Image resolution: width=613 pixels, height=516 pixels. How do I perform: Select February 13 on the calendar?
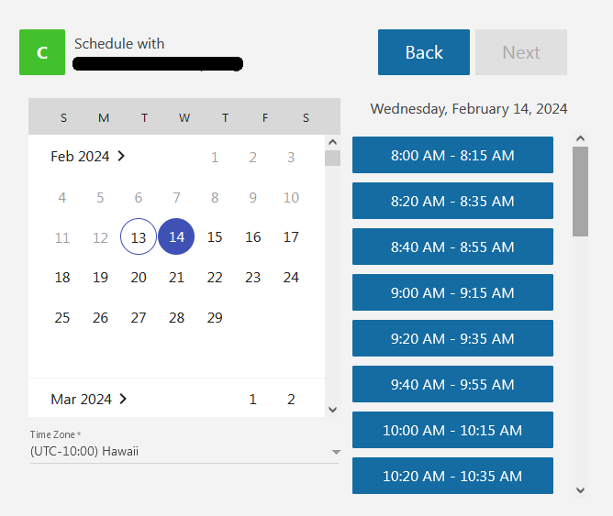point(139,237)
